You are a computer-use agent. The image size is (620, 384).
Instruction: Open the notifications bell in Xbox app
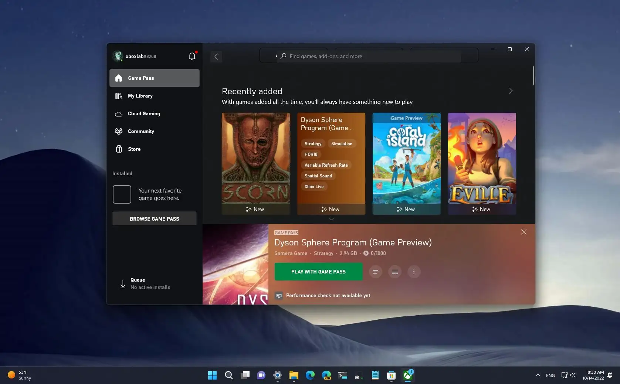pos(192,56)
